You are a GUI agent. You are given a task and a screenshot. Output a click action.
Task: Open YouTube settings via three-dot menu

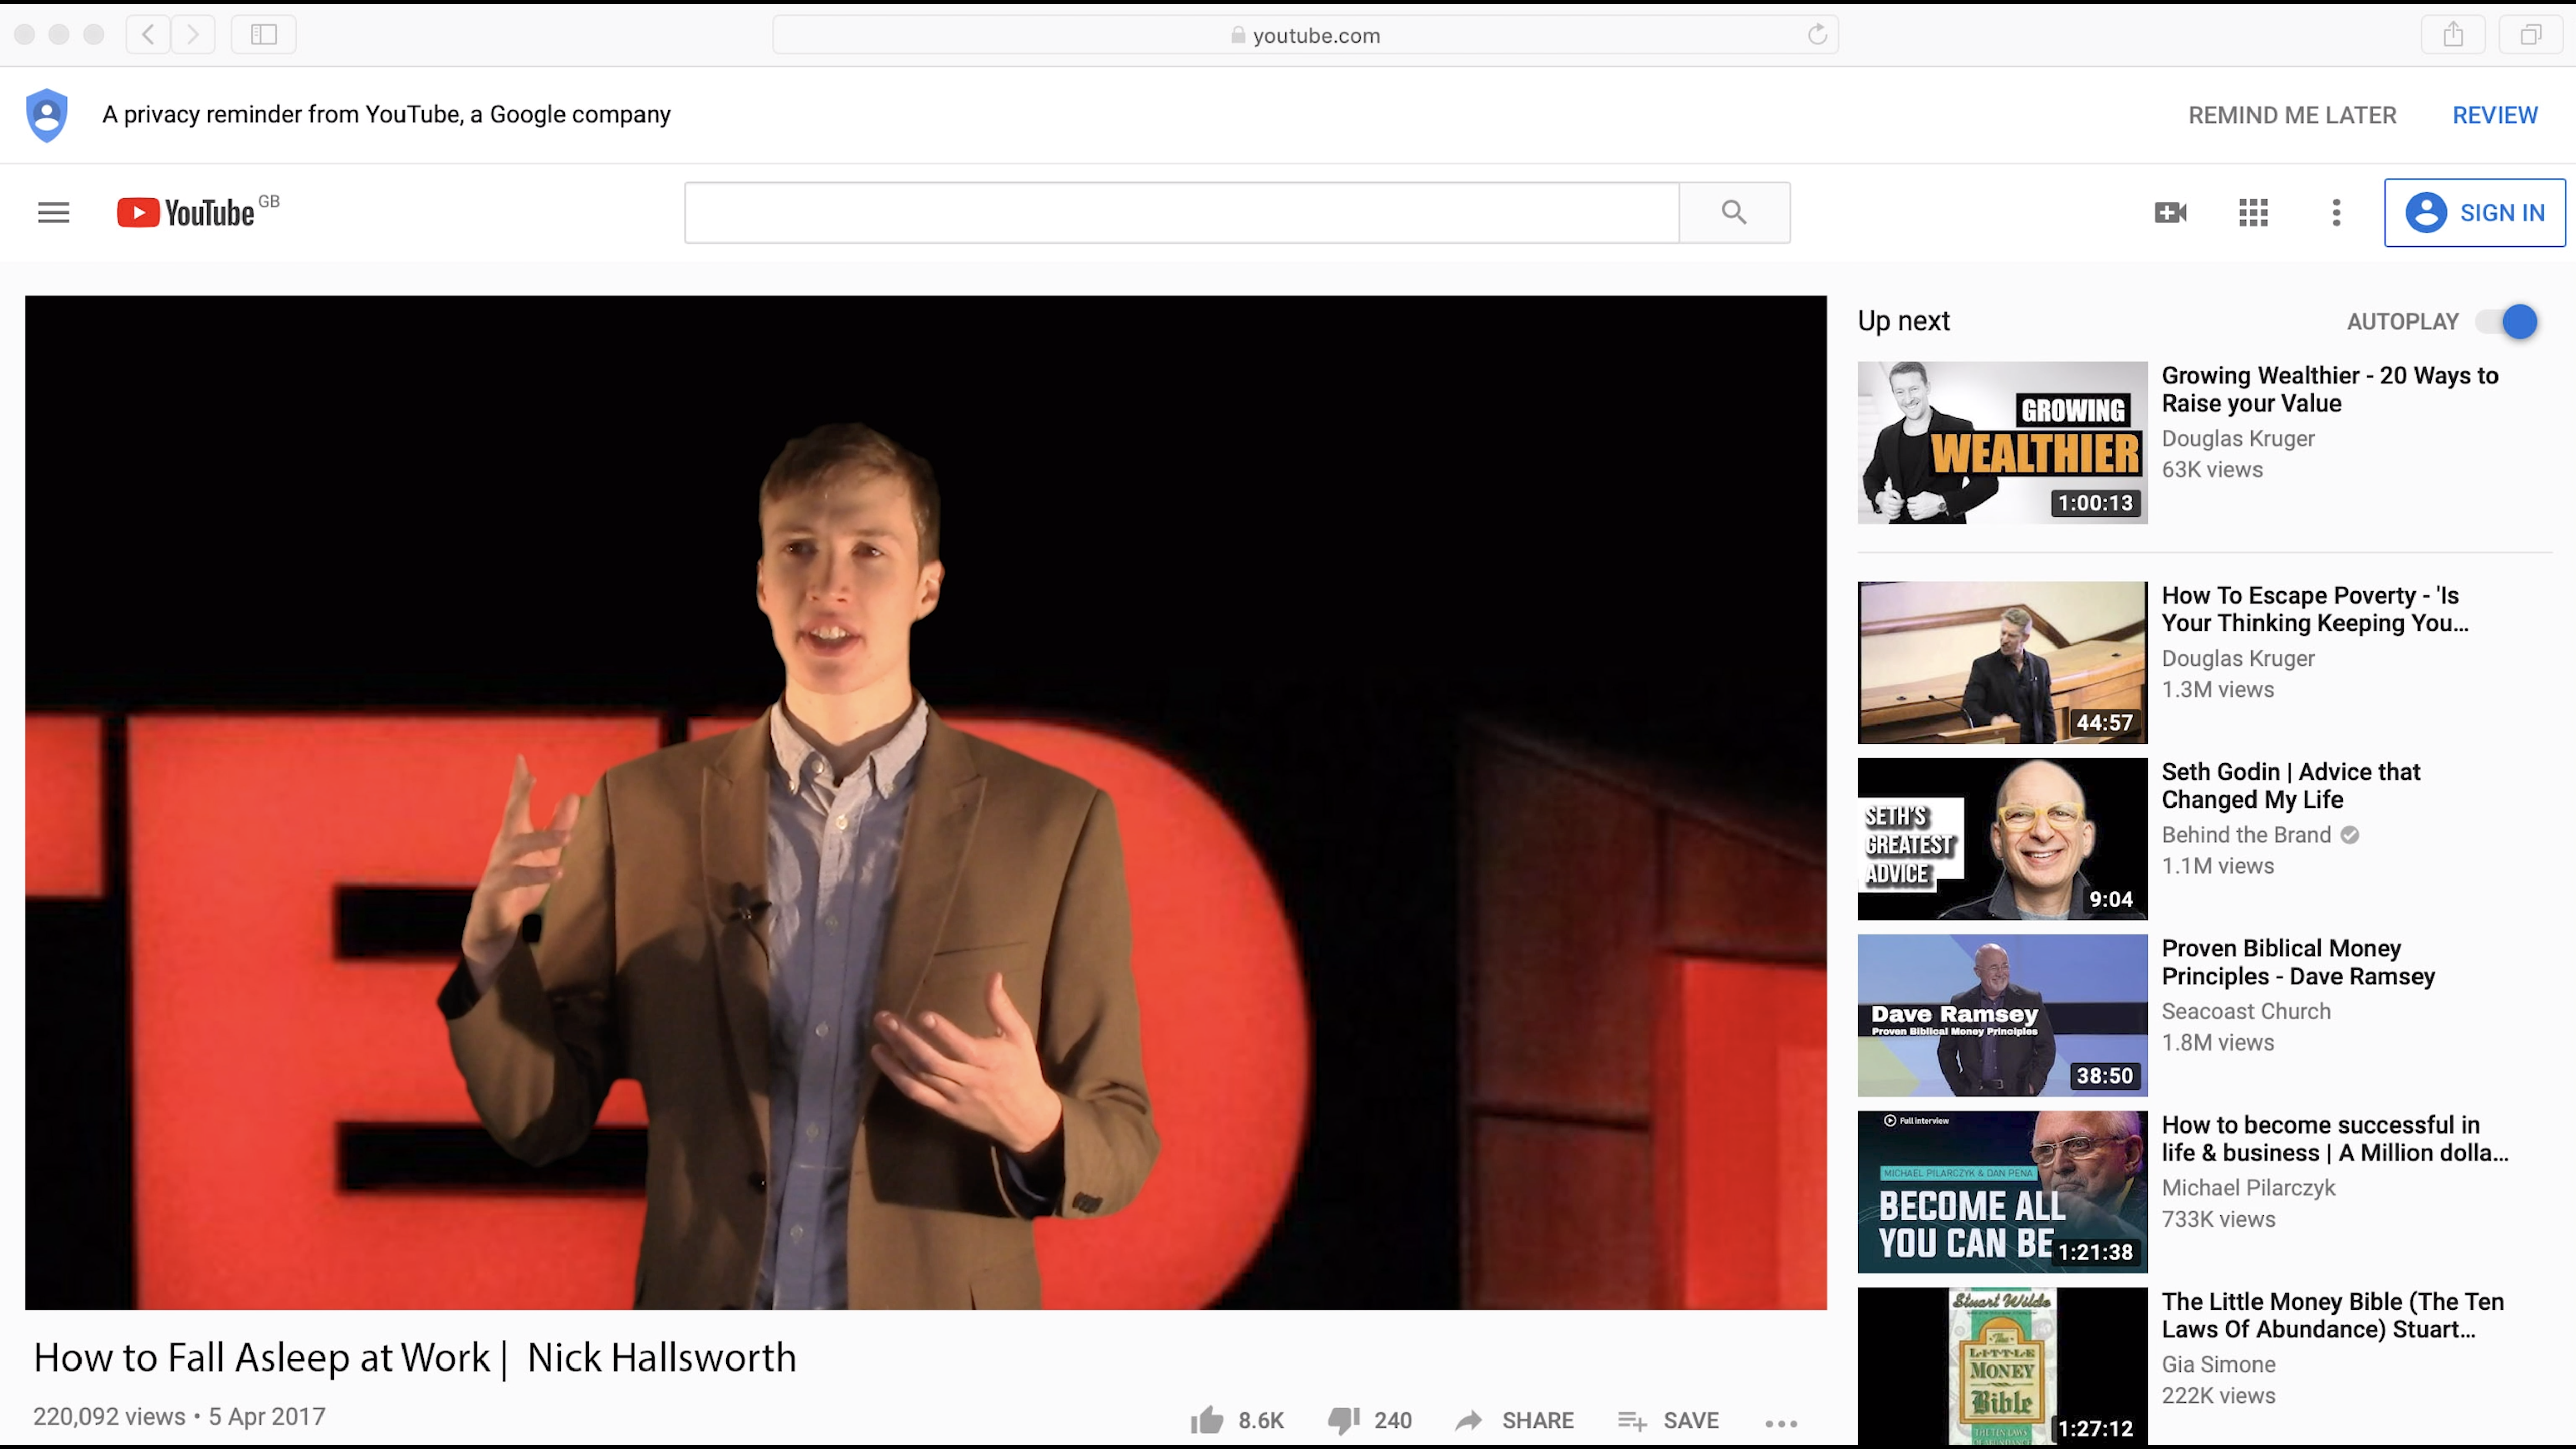(2335, 212)
